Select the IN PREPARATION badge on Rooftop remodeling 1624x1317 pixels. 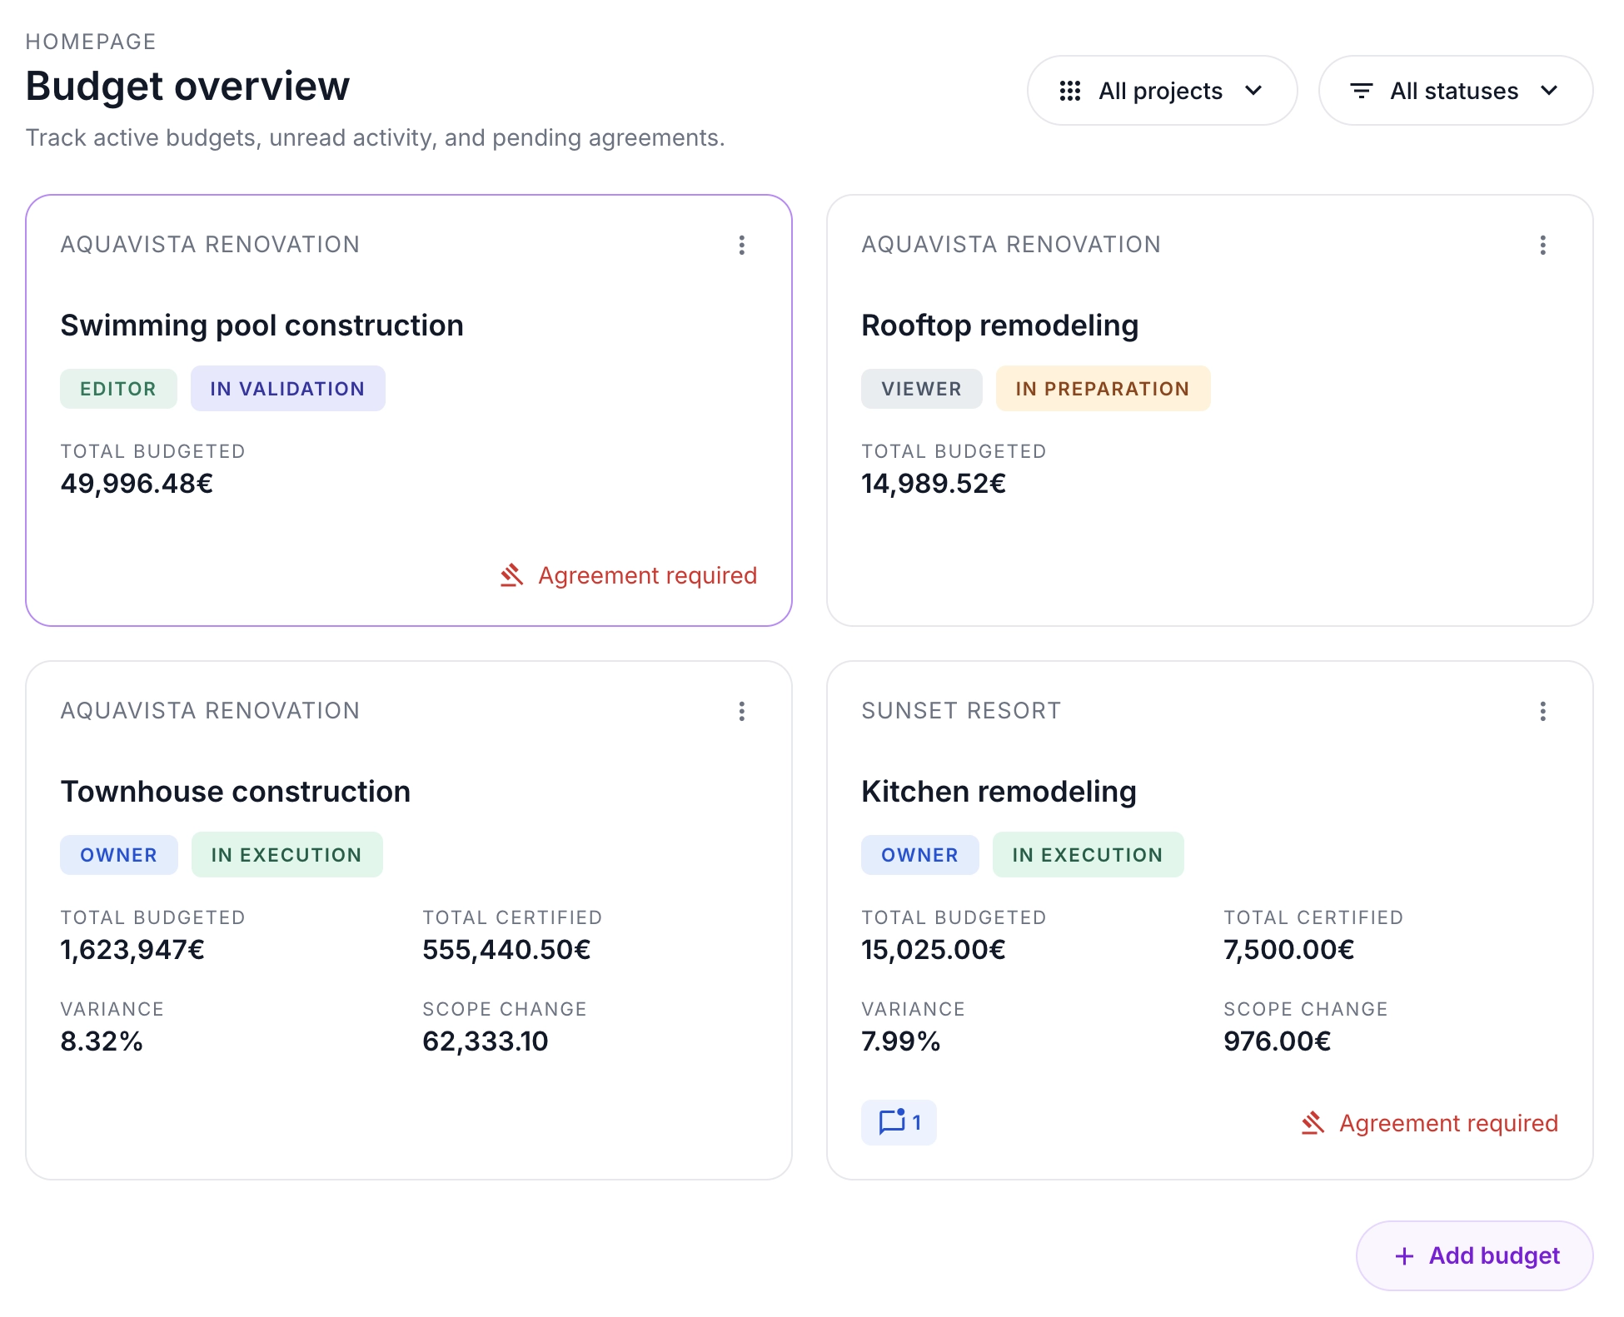(x=1103, y=388)
